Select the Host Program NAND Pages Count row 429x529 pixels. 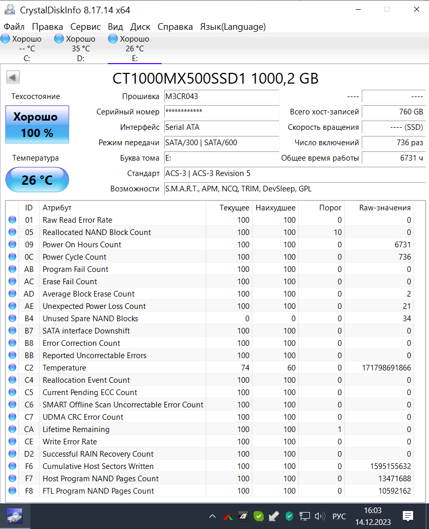point(210,478)
